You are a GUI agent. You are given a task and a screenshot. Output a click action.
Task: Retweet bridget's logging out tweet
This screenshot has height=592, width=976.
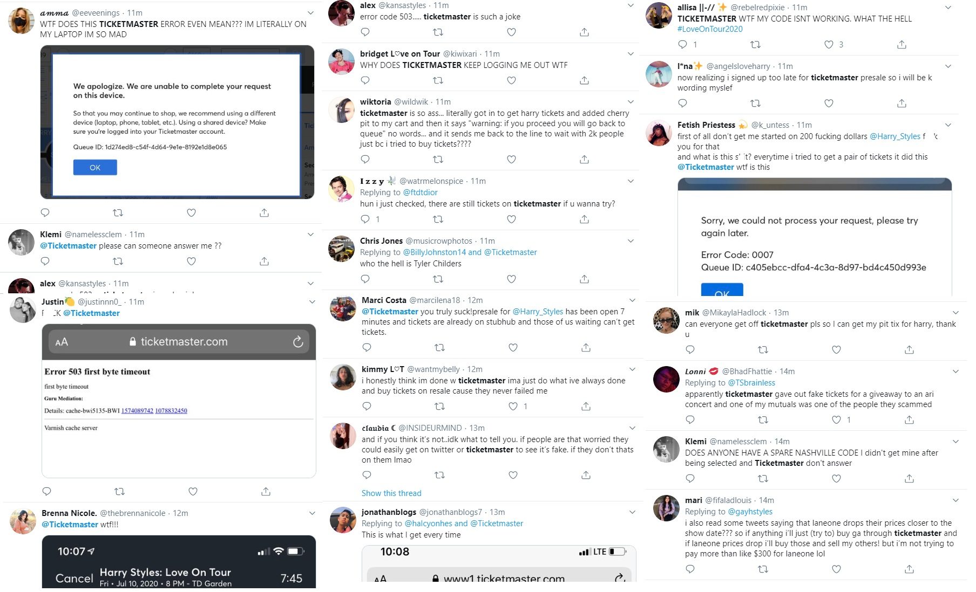[438, 81]
